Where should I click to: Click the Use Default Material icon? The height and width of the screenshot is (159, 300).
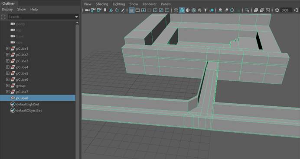coord(188,10)
